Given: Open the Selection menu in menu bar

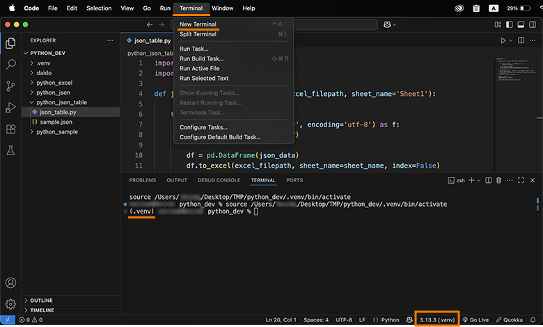Looking at the screenshot, I should [x=99, y=8].
